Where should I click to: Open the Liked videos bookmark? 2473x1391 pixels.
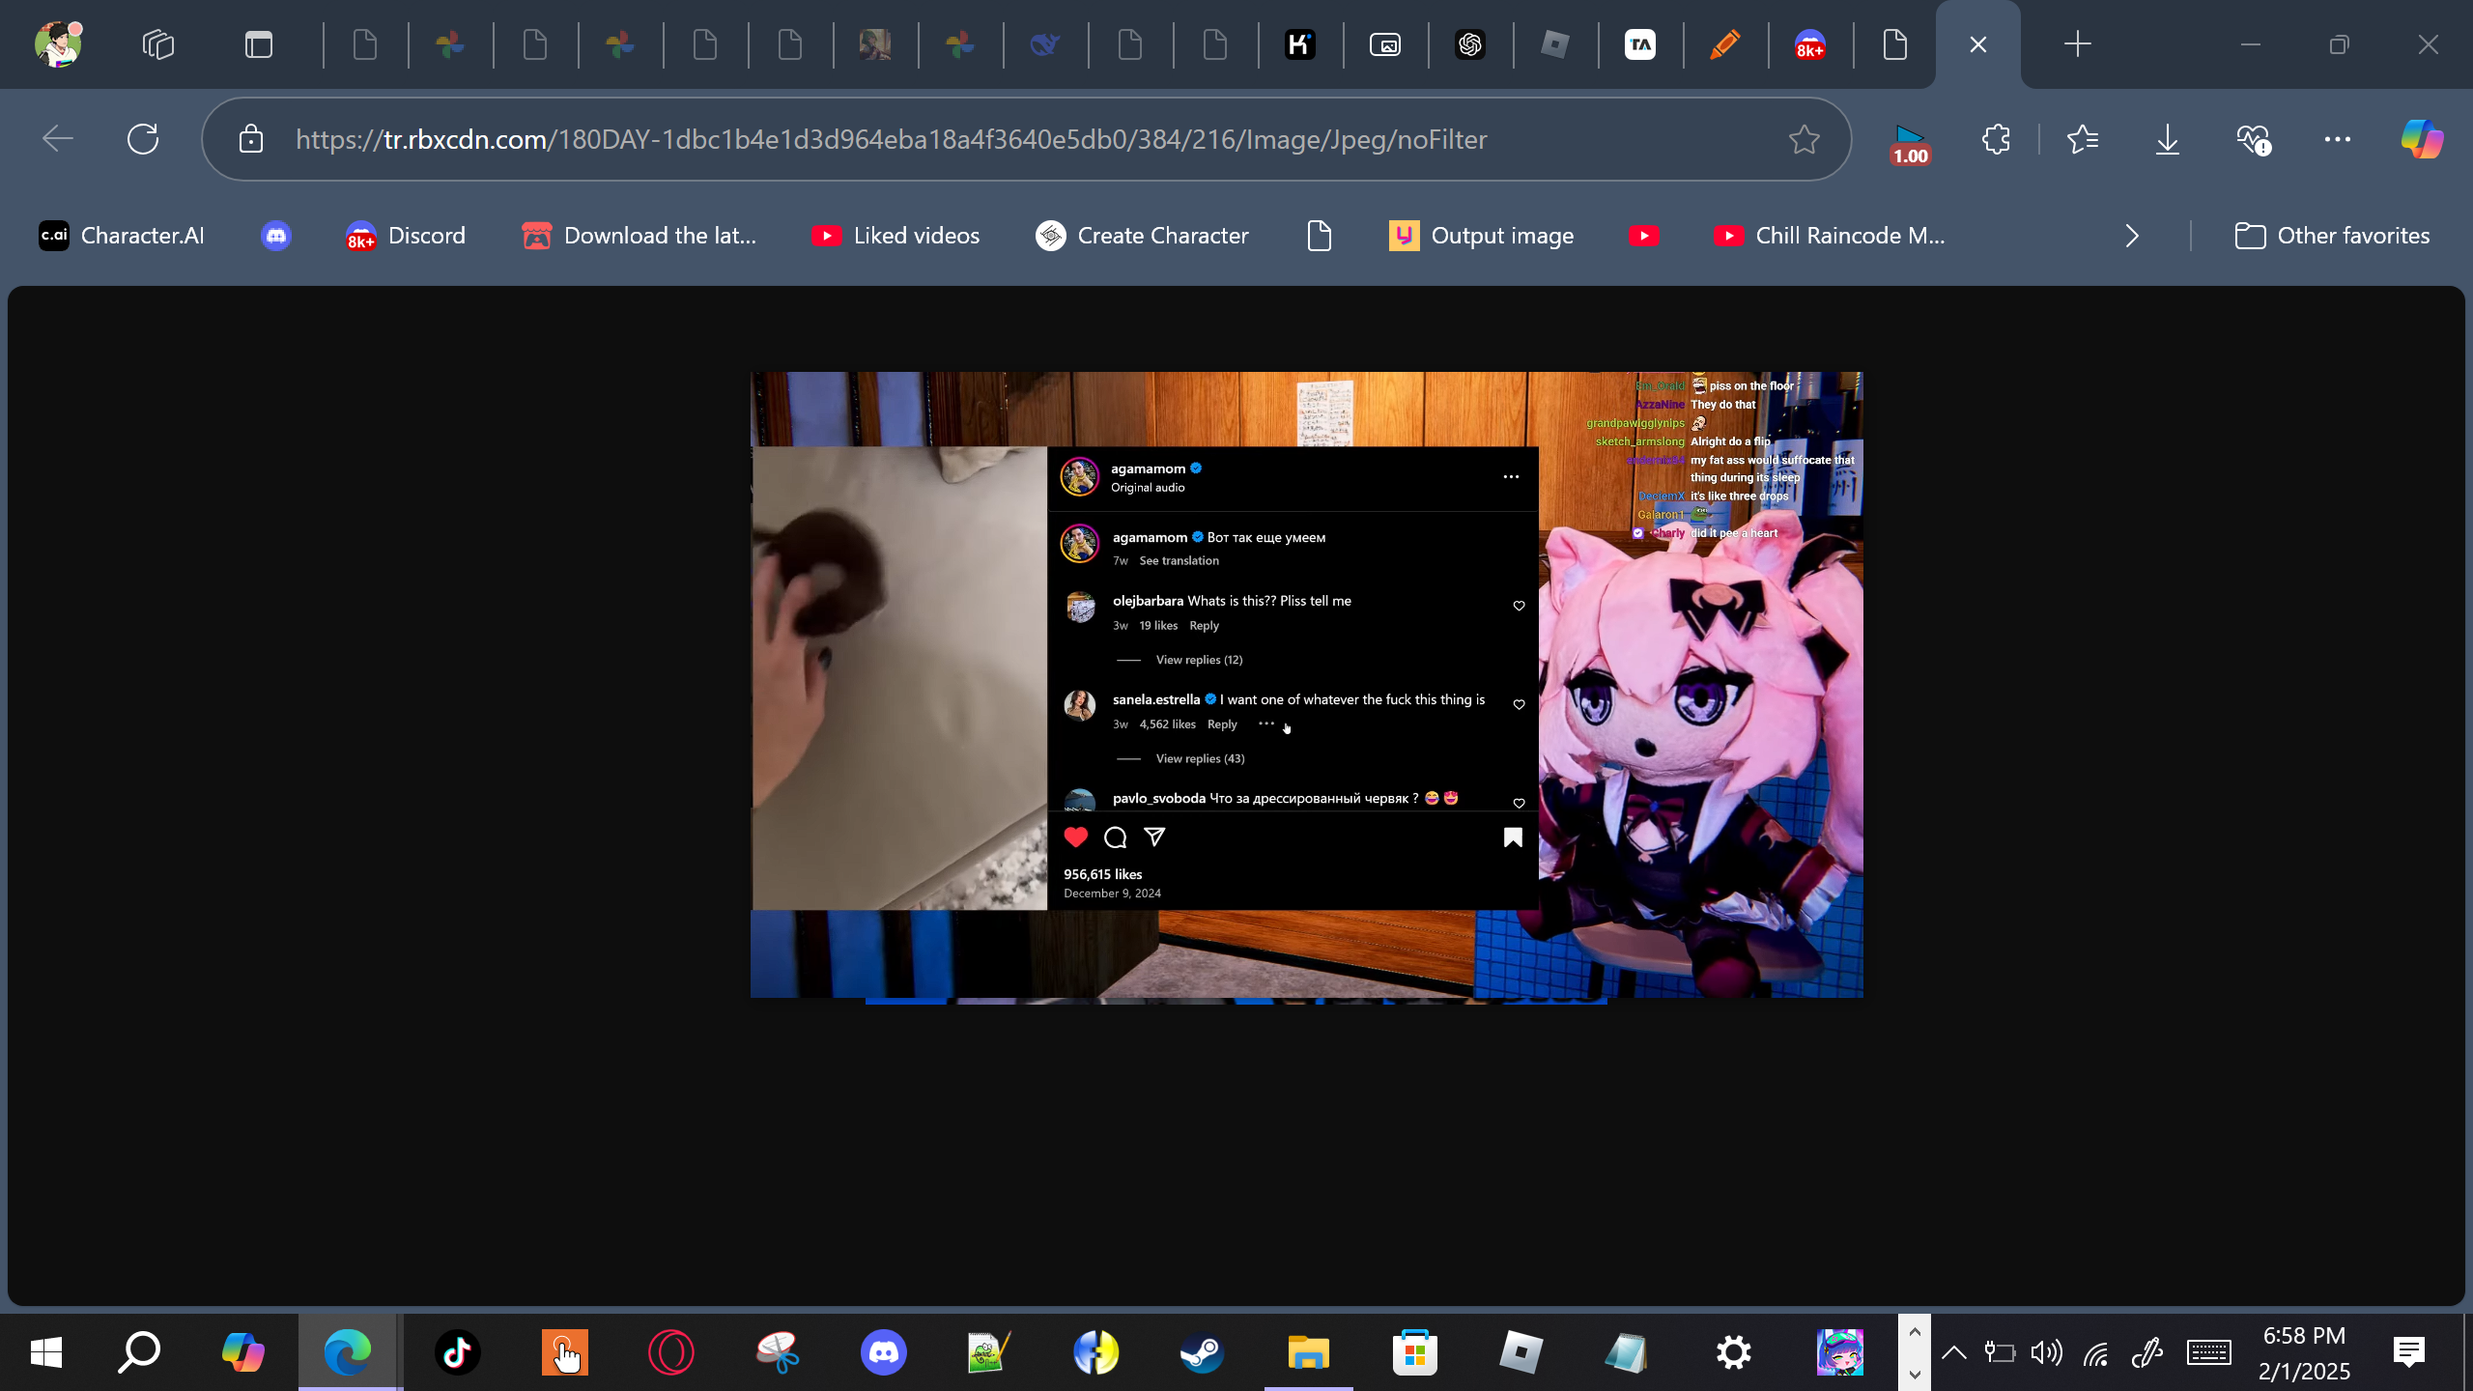pos(895,236)
